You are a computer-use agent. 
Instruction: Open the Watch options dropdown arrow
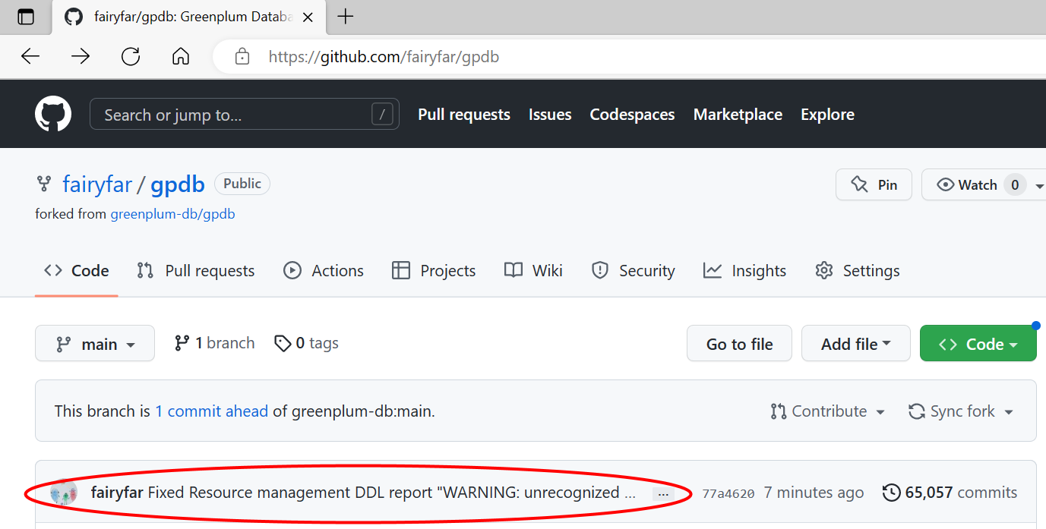tap(1039, 185)
